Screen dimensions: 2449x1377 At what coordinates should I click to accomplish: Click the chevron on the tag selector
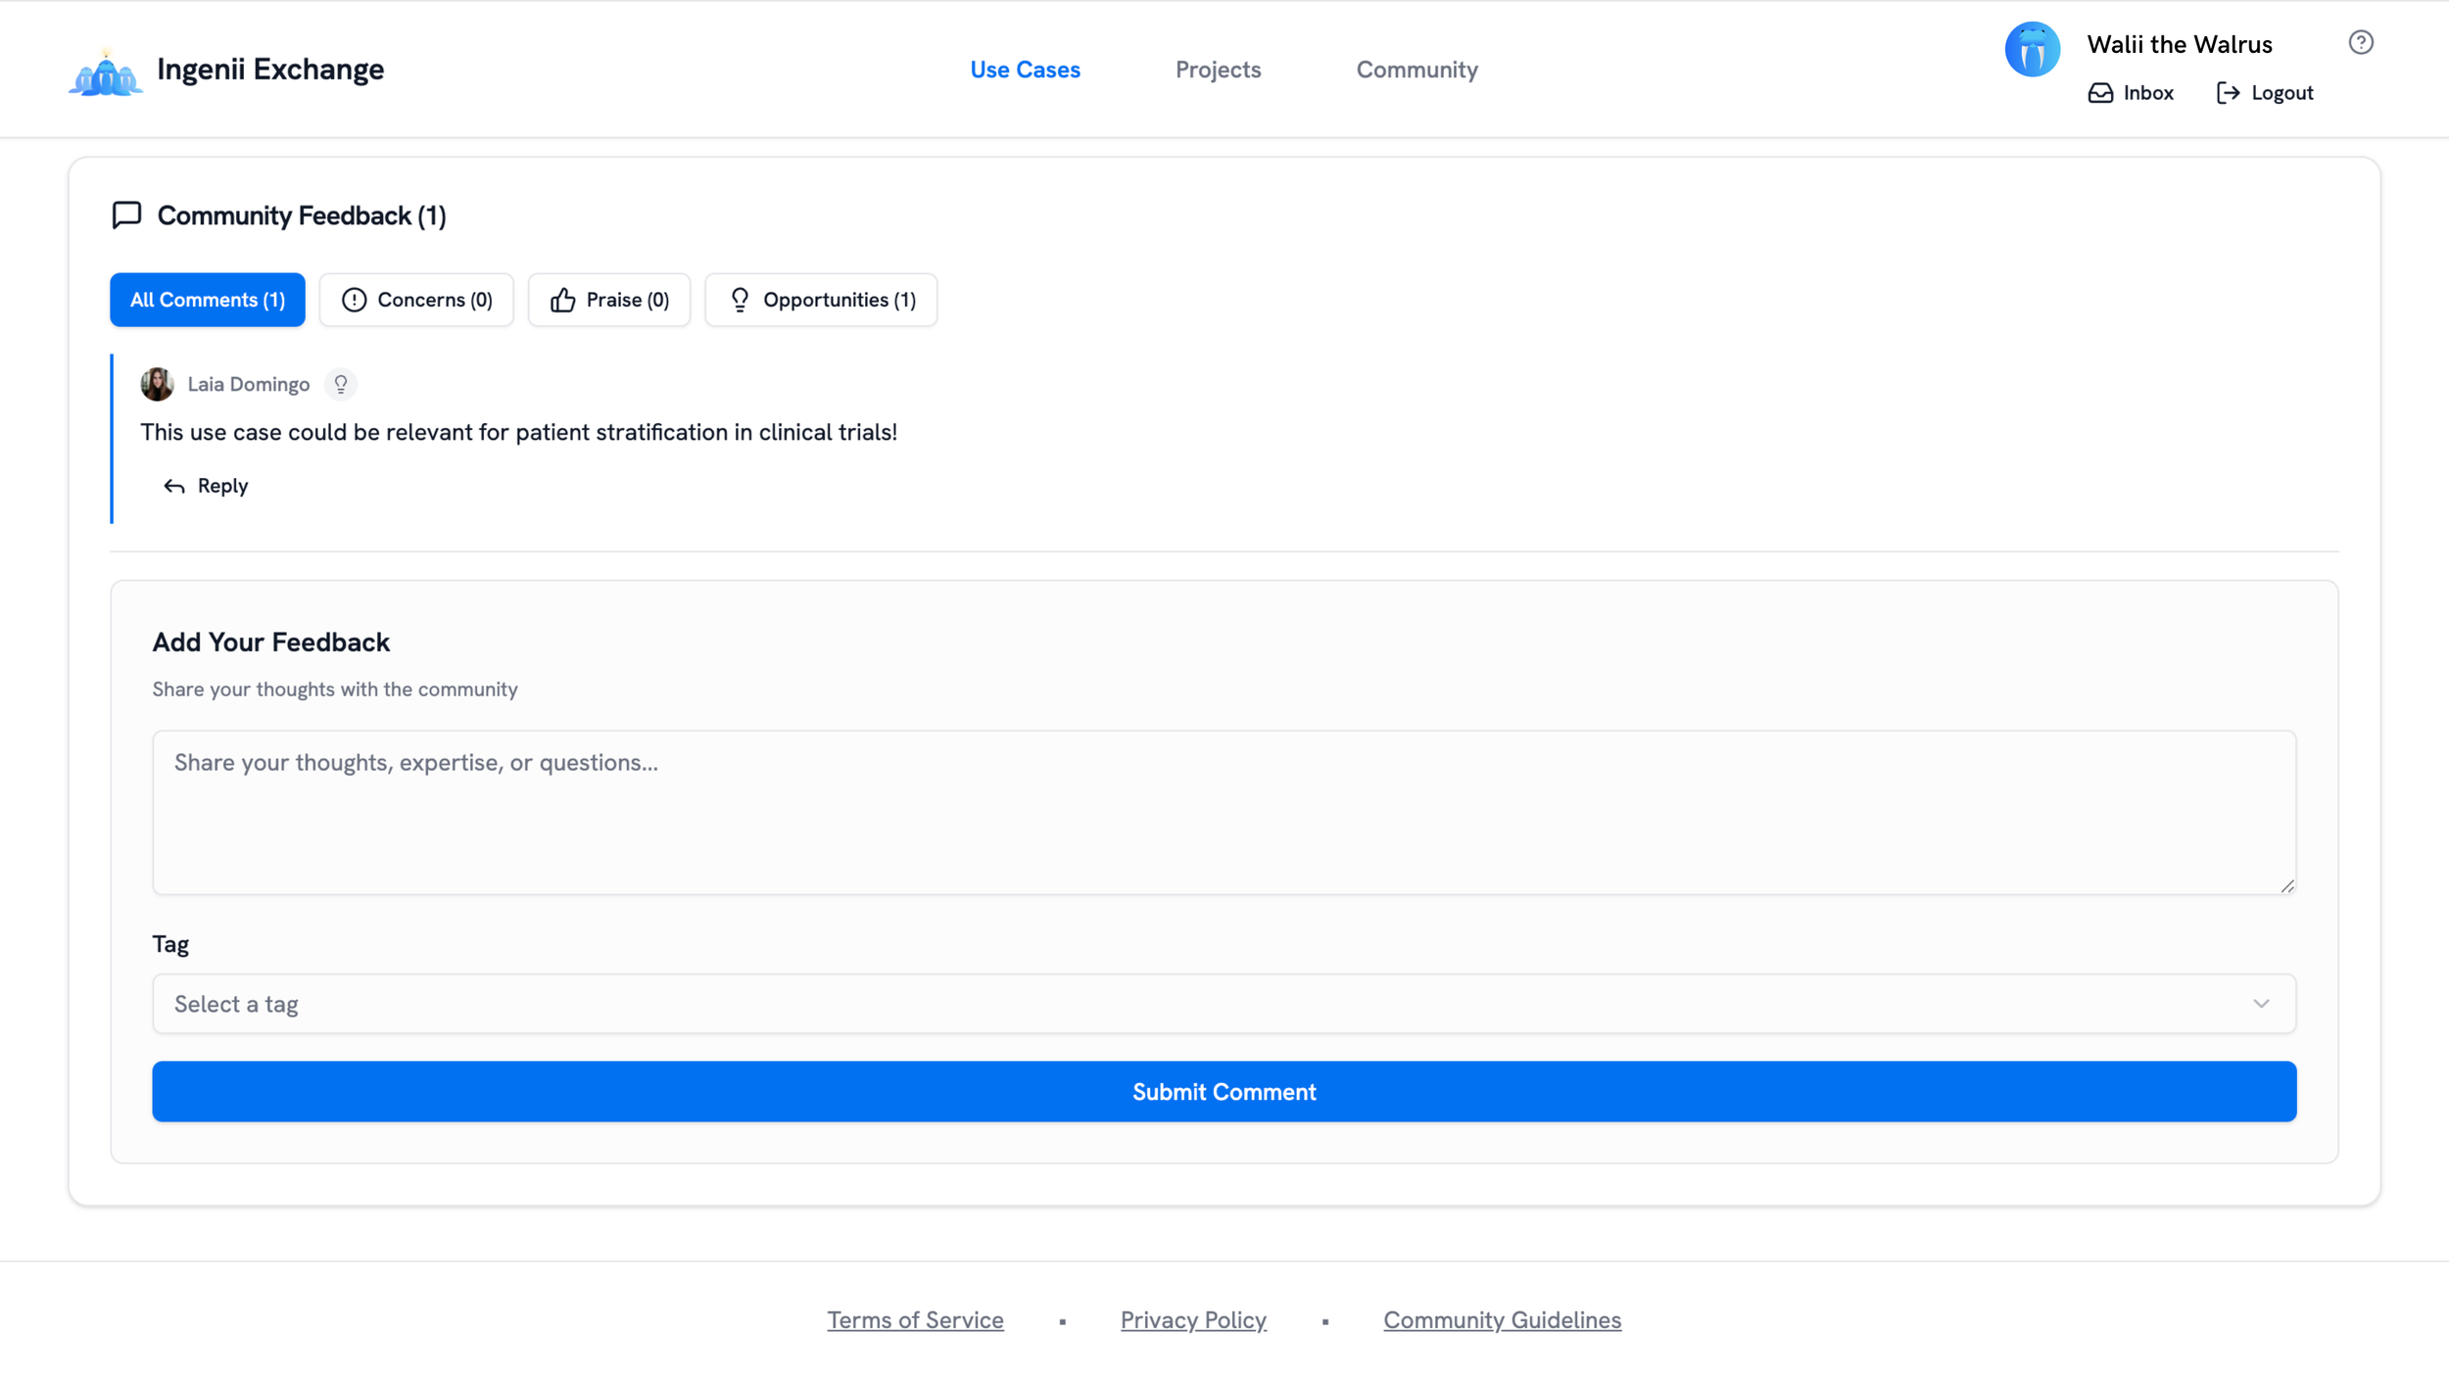coord(2261,1003)
